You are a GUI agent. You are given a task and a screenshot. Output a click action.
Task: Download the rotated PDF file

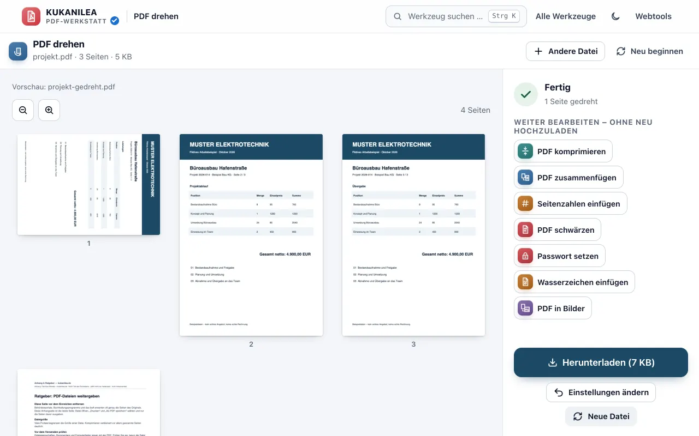(x=601, y=362)
